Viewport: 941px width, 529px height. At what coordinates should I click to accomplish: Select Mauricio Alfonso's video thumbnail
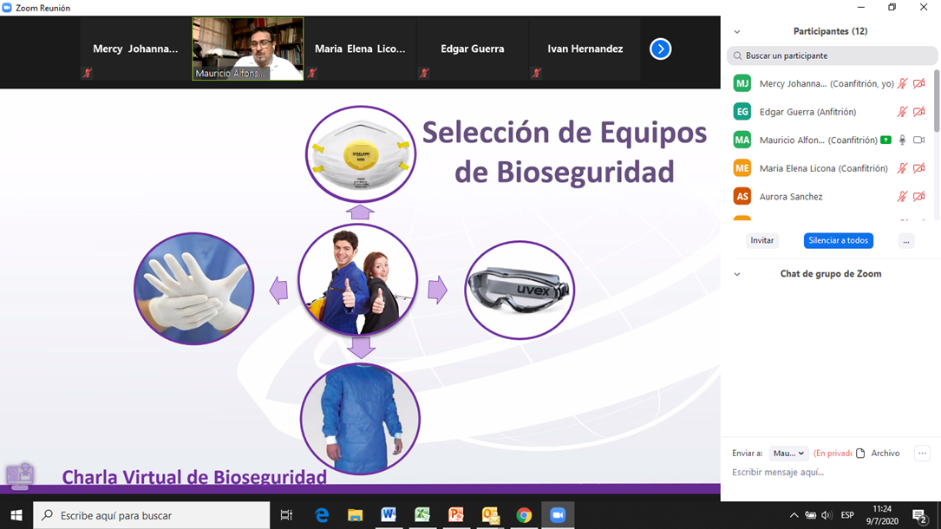[x=248, y=49]
